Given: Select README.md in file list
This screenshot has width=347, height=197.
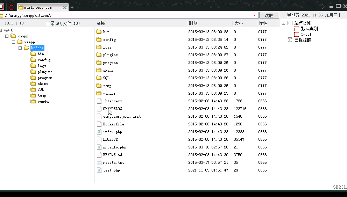Looking at the screenshot, I should coord(112,155).
